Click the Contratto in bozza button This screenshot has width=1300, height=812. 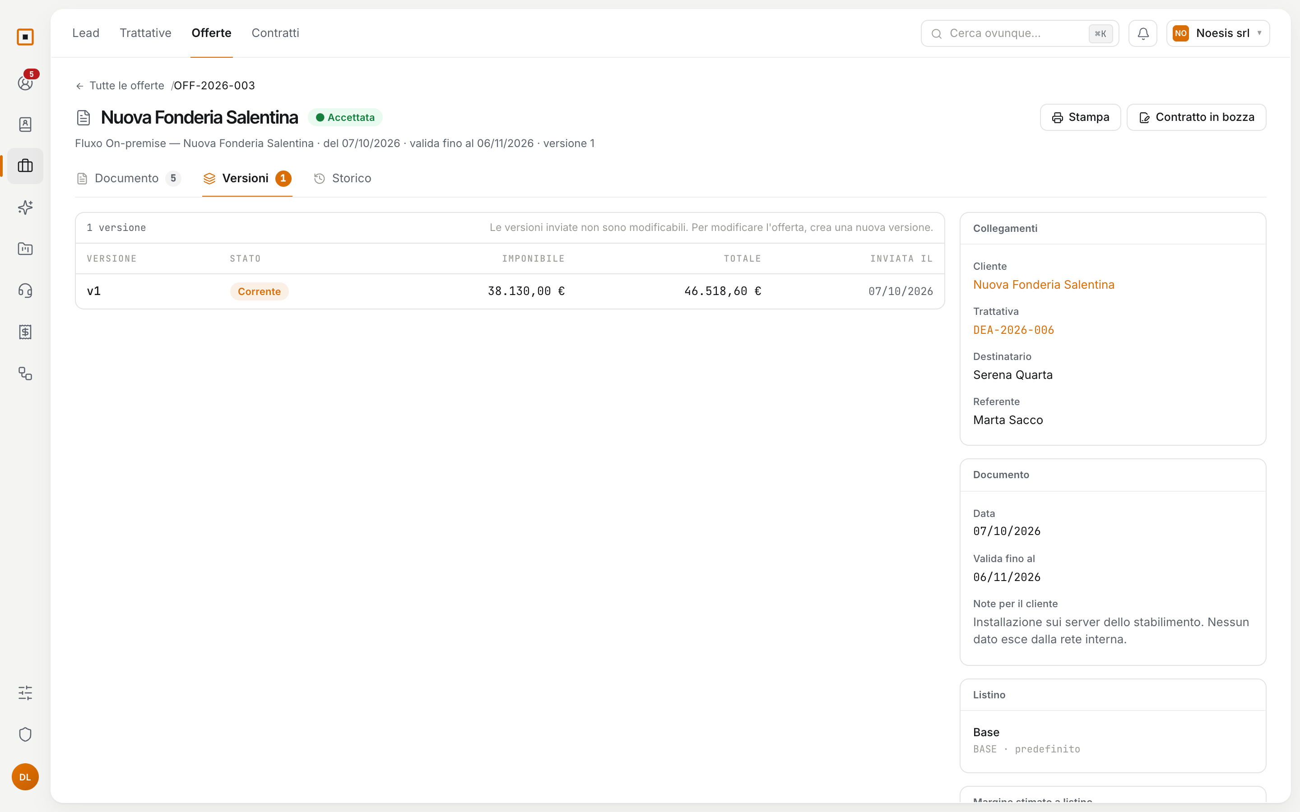[1196, 117]
